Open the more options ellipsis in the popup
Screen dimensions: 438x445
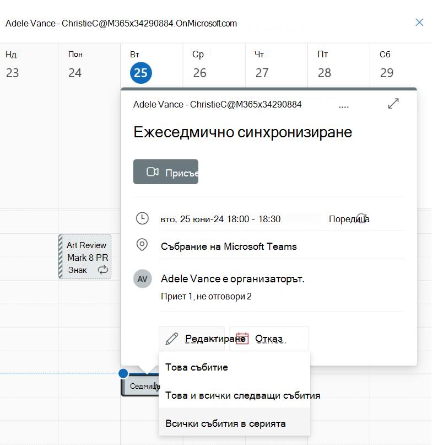pyautogui.click(x=344, y=107)
